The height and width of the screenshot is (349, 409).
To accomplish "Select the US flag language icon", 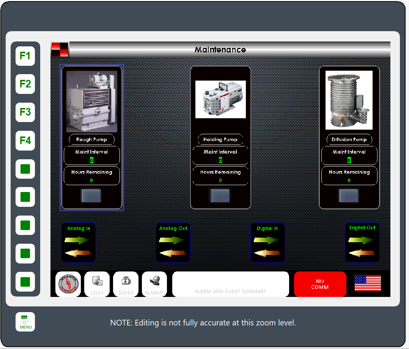I will click(367, 284).
